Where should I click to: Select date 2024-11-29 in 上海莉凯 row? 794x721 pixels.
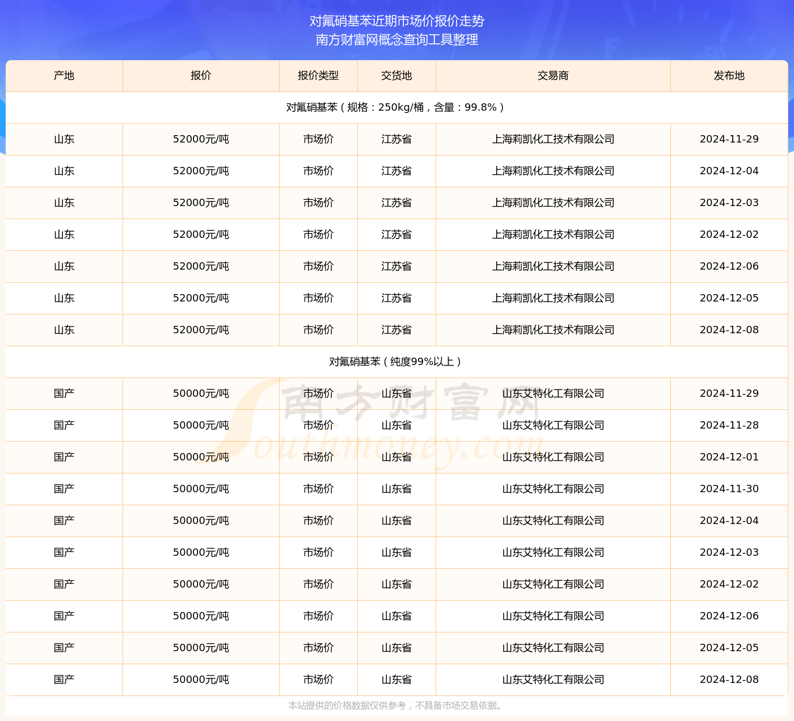click(729, 139)
